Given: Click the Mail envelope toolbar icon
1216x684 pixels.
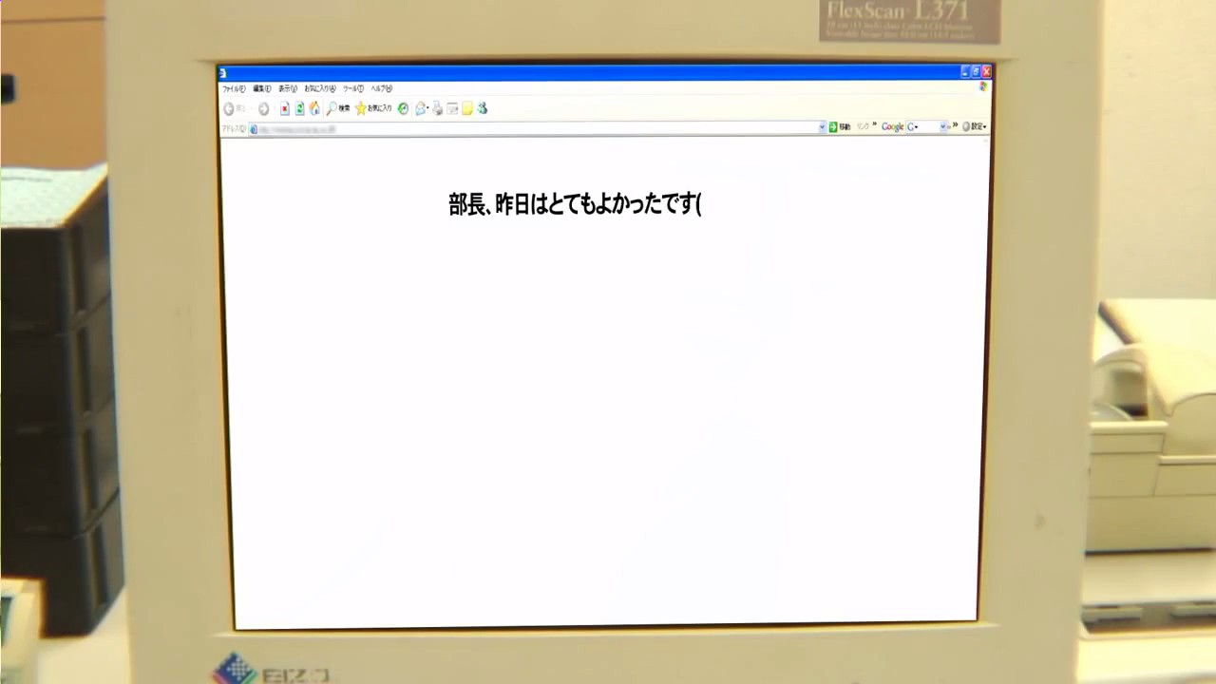Looking at the screenshot, I should (421, 109).
